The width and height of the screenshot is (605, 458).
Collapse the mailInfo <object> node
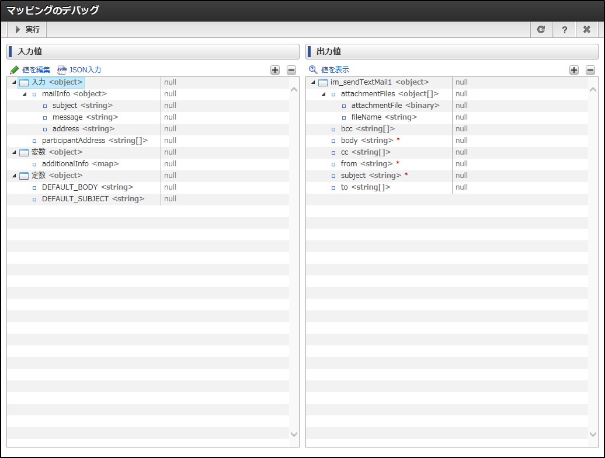coord(25,94)
